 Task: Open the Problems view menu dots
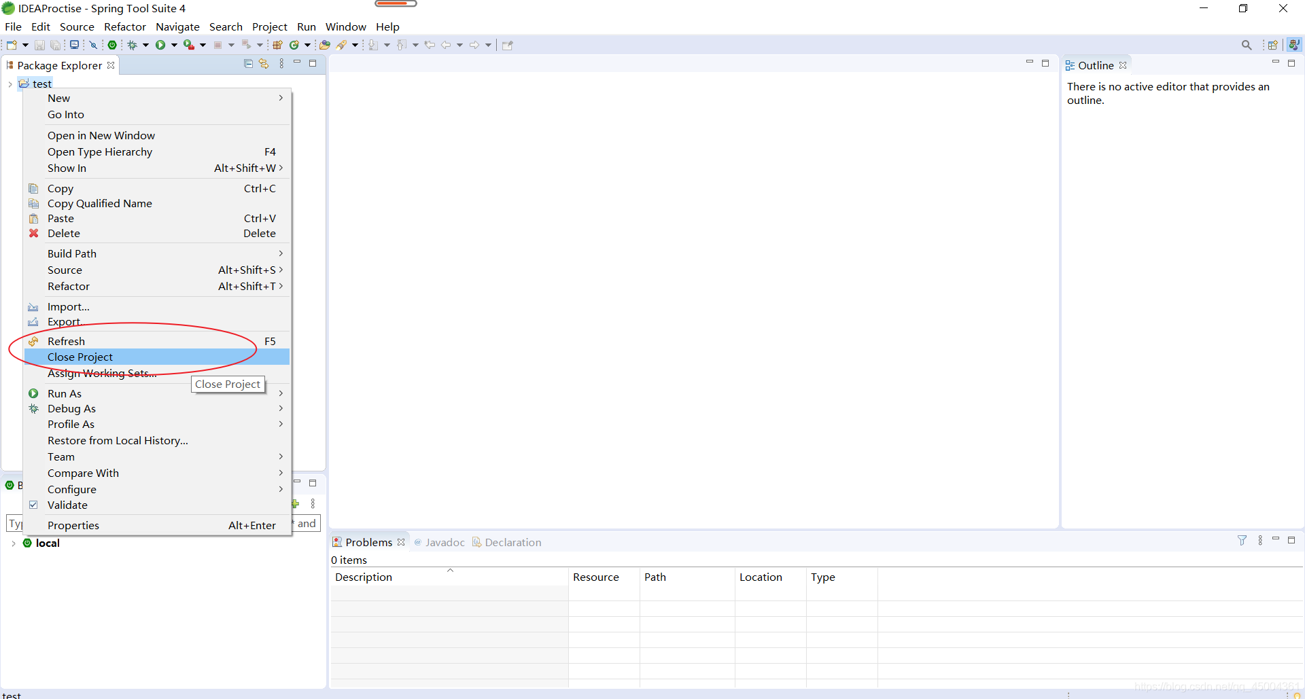click(x=1260, y=540)
